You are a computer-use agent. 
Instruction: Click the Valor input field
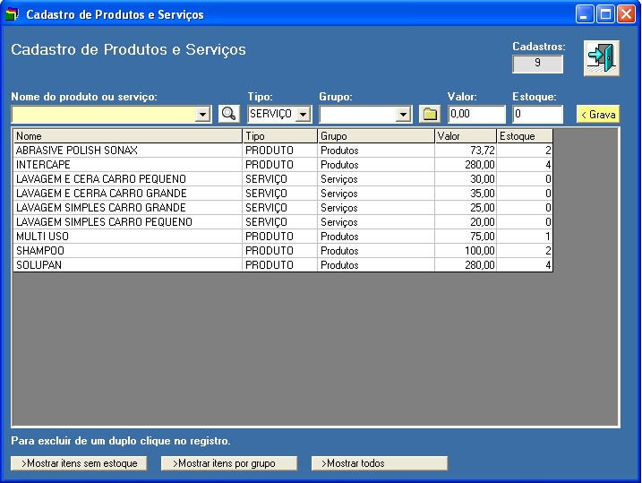point(476,115)
